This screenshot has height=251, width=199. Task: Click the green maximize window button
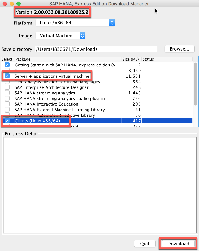point(19,3)
